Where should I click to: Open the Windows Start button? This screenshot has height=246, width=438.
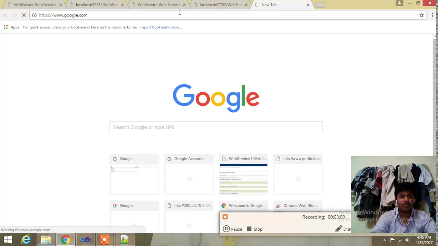click(x=8, y=240)
